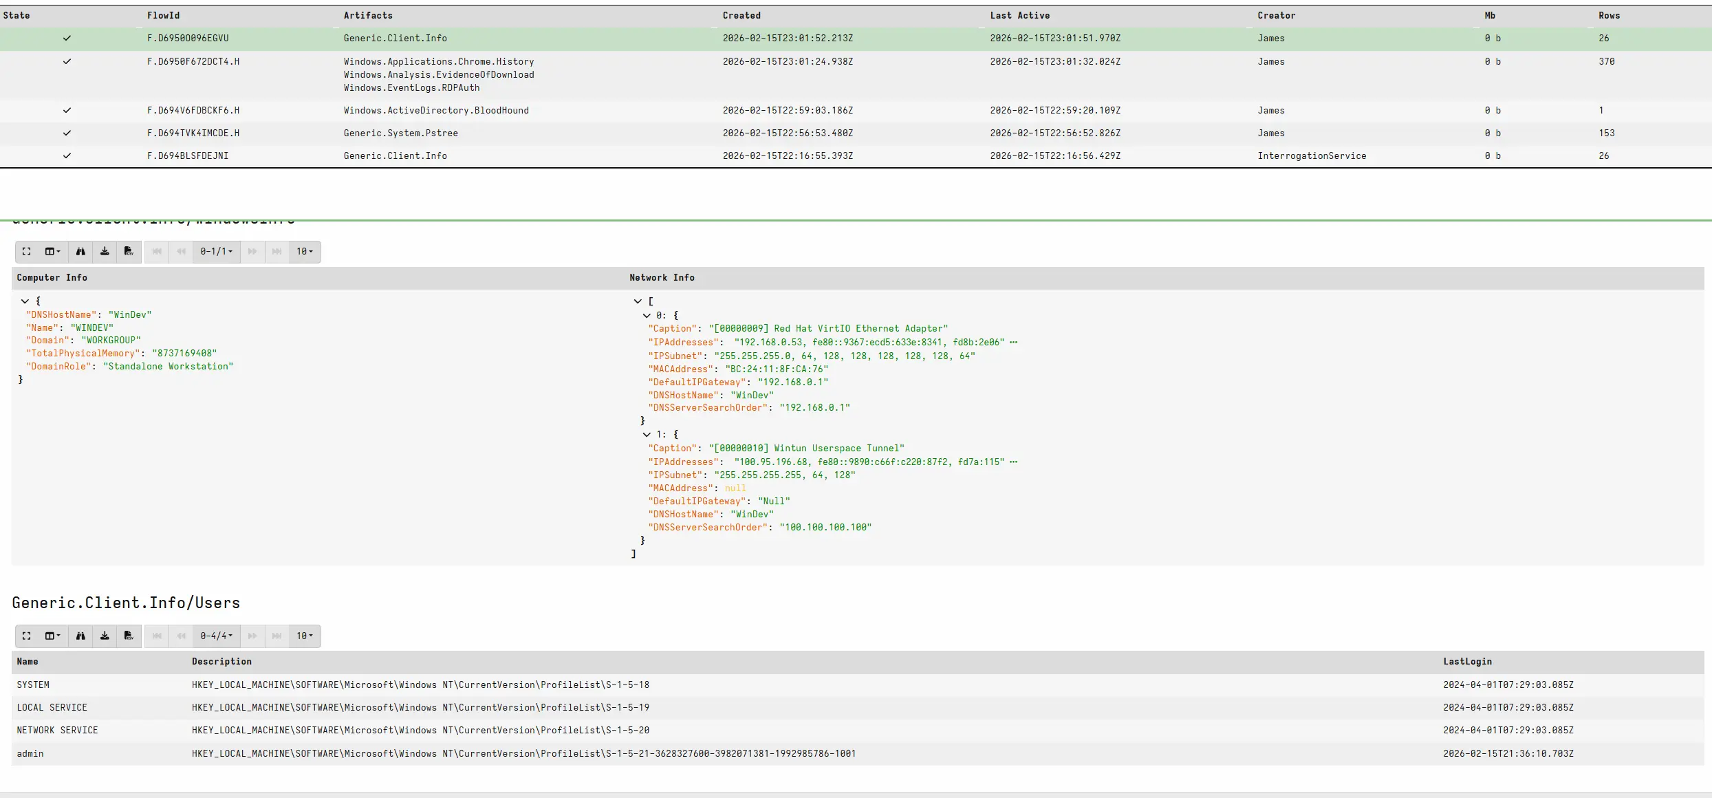Click the Last Active column header
This screenshot has width=1712, height=798.
point(1020,16)
